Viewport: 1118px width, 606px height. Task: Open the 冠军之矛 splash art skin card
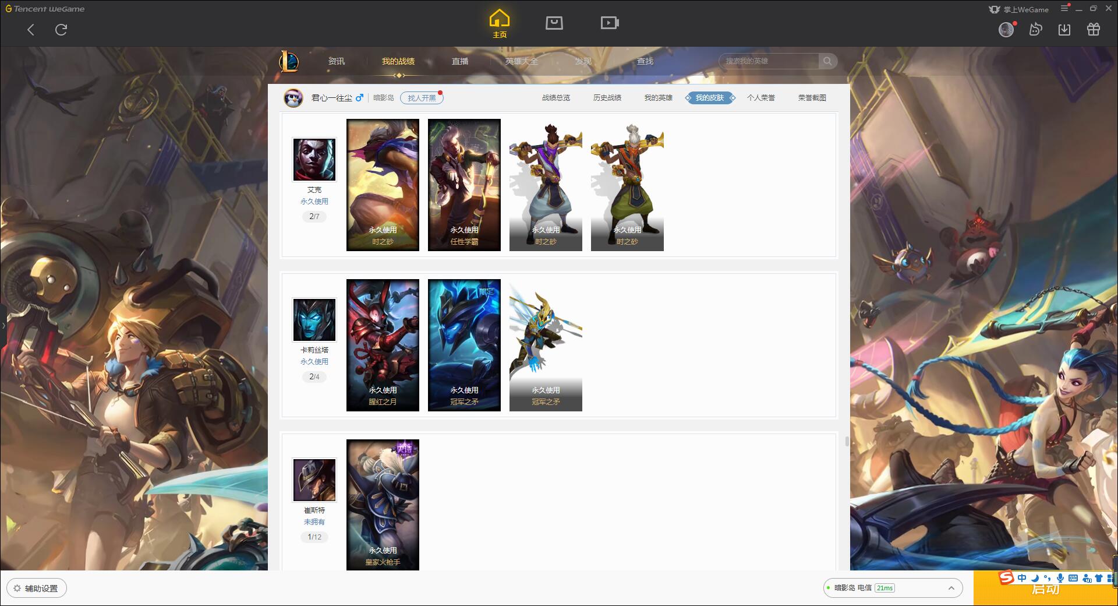(x=464, y=346)
